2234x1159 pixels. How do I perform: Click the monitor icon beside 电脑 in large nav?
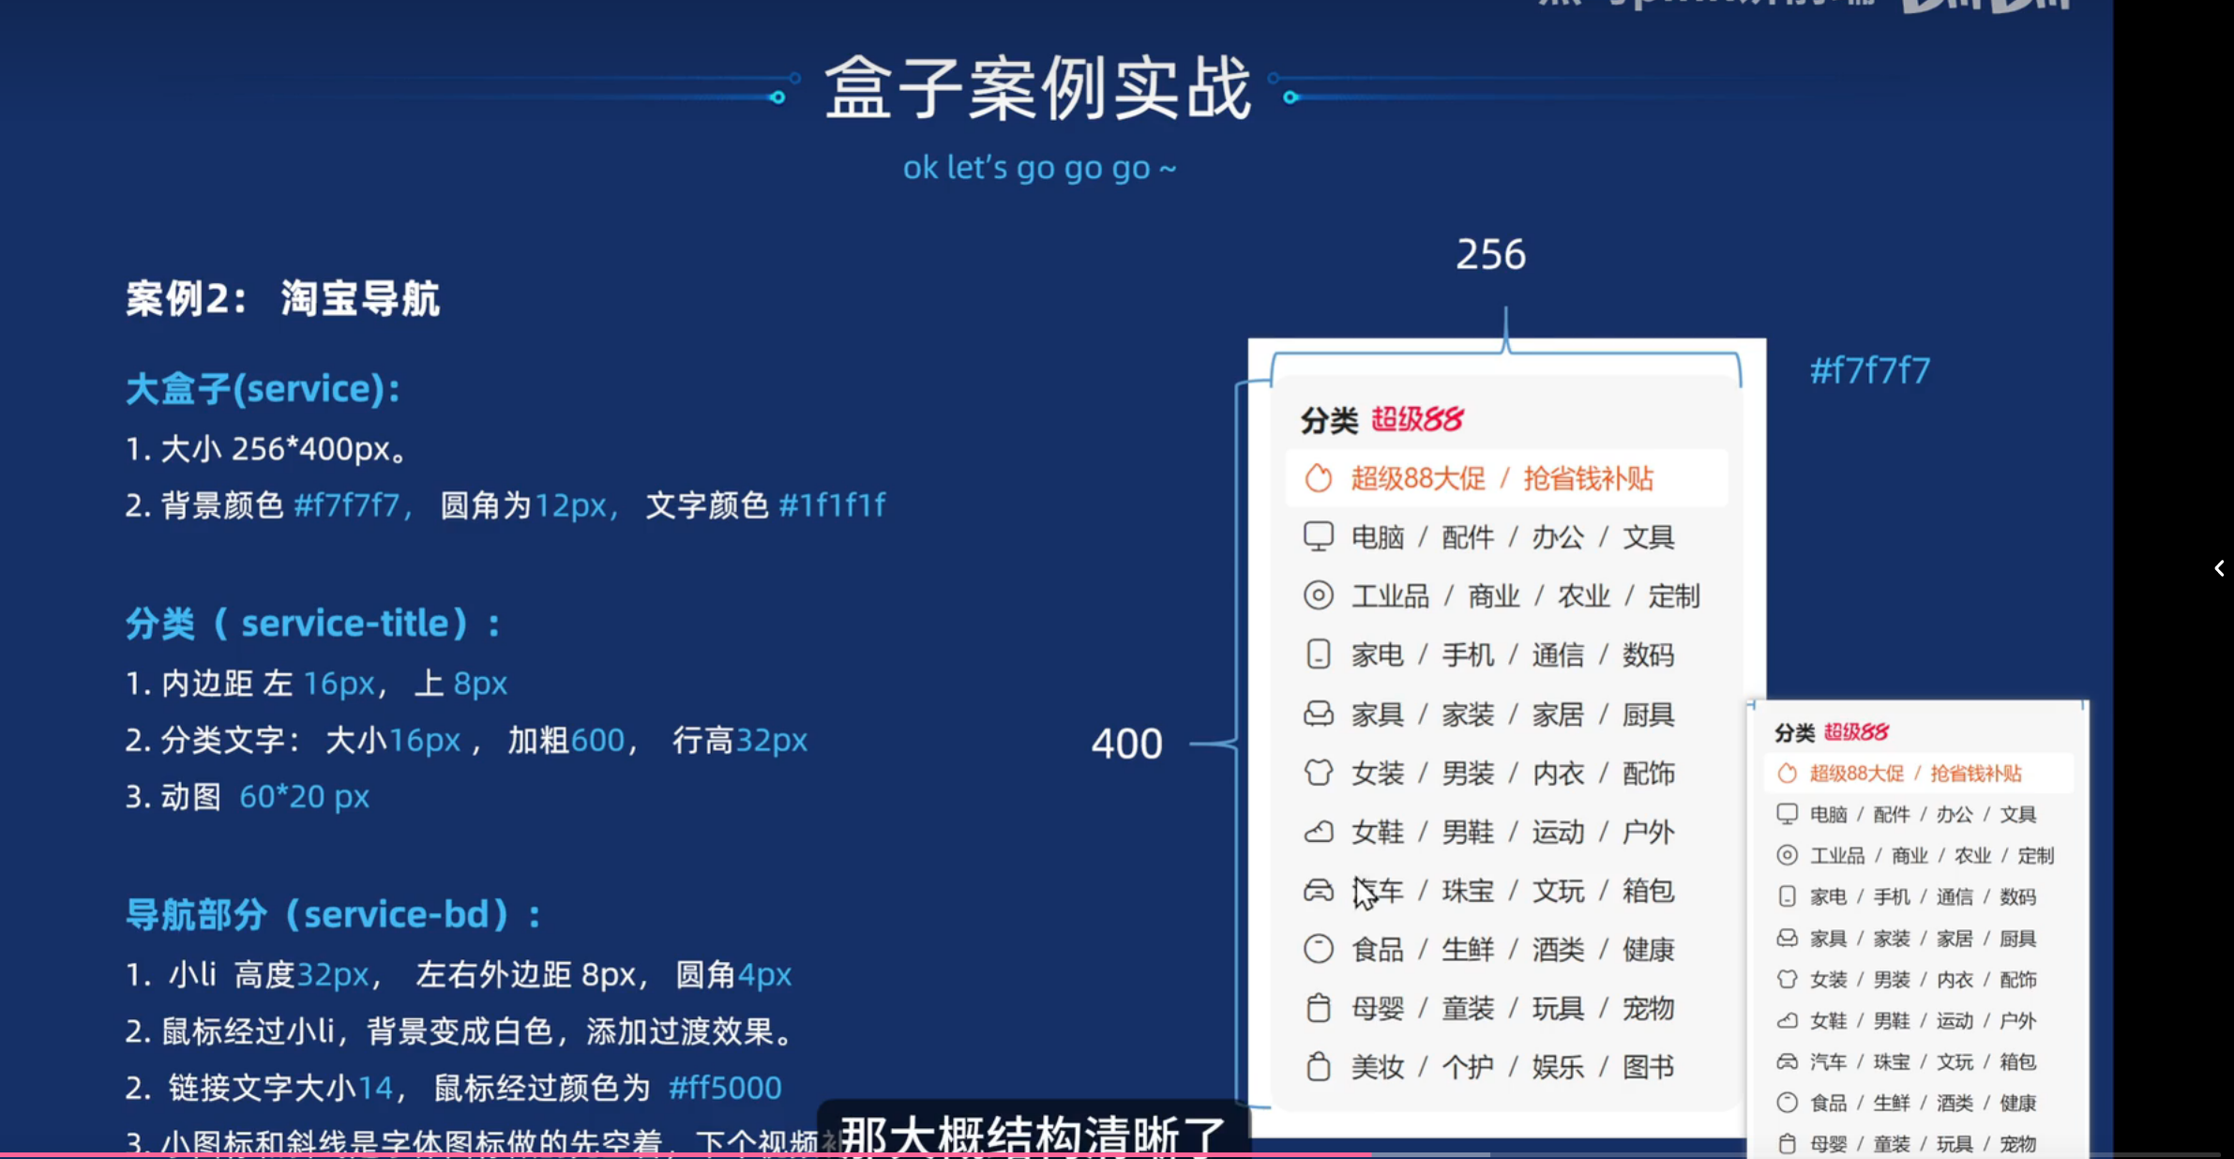pyautogui.click(x=1318, y=536)
